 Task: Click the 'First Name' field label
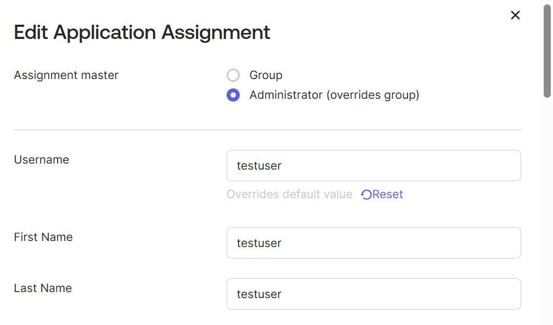click(x=43, y=237)
